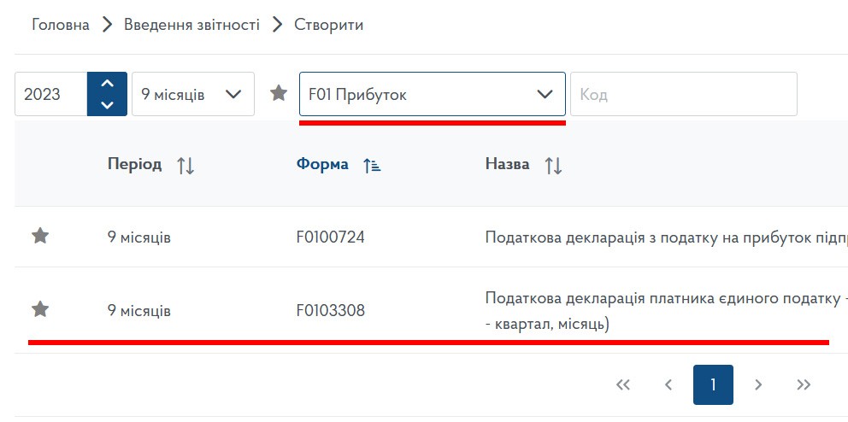Open form F0100724 profit tax declaration

[x=331, y=237]
